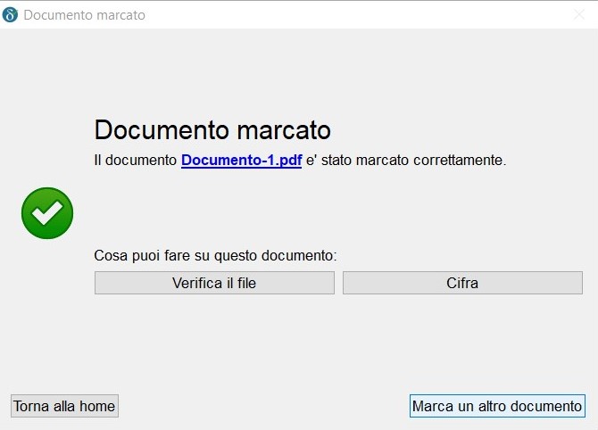Timestamp another document
598x430 pixels.
coord(497,406)
